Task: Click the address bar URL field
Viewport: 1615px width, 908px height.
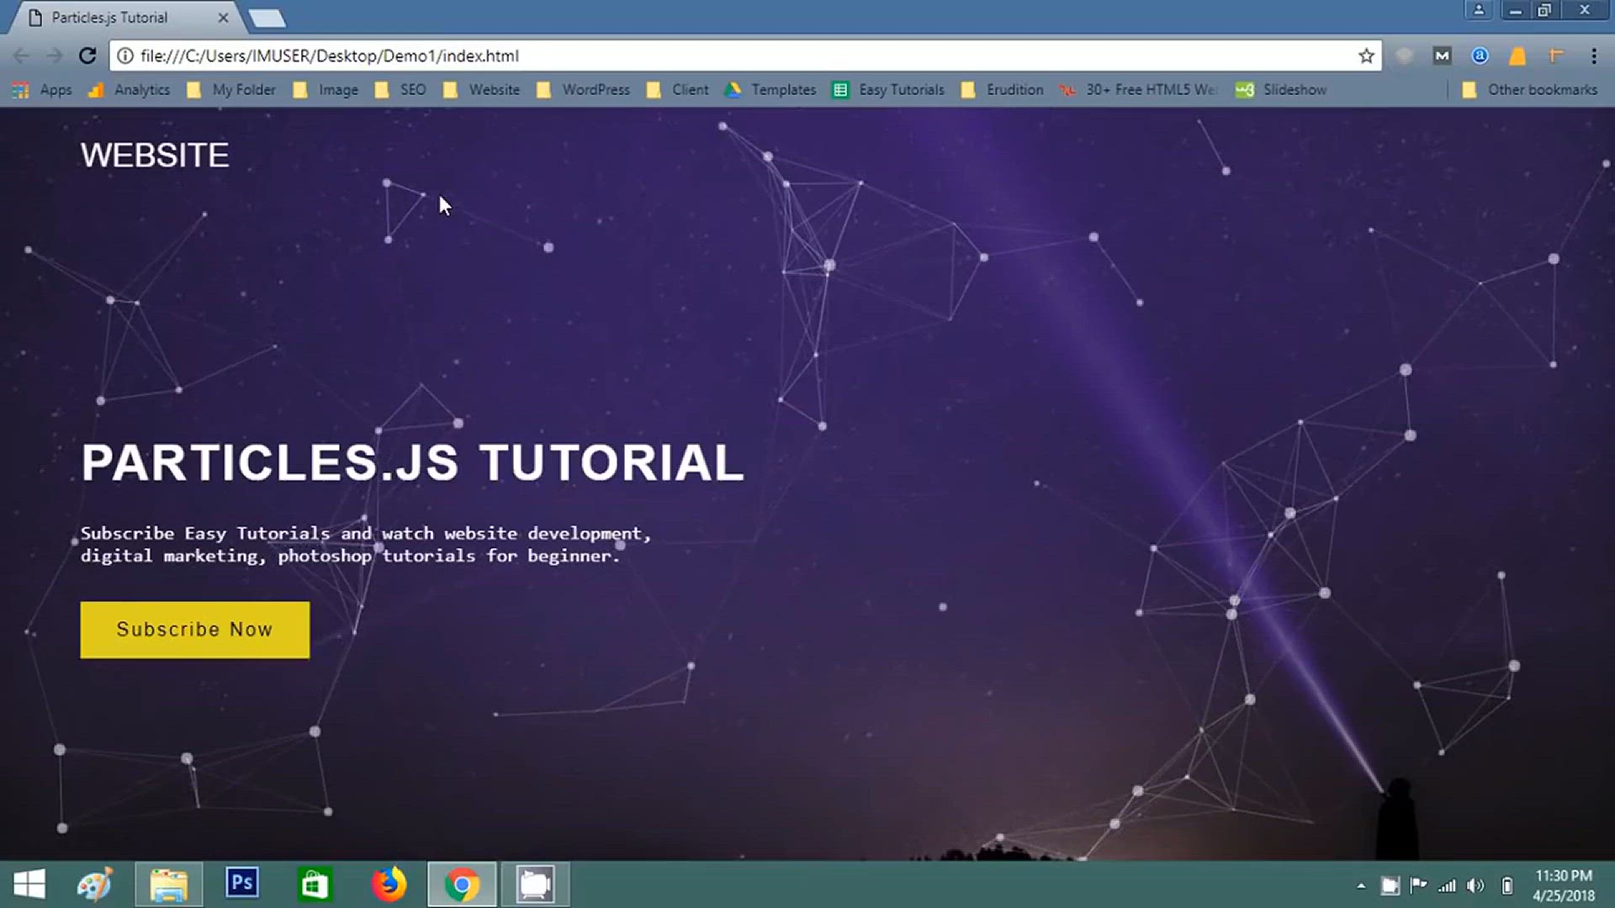Action: [x=745, y=55]
